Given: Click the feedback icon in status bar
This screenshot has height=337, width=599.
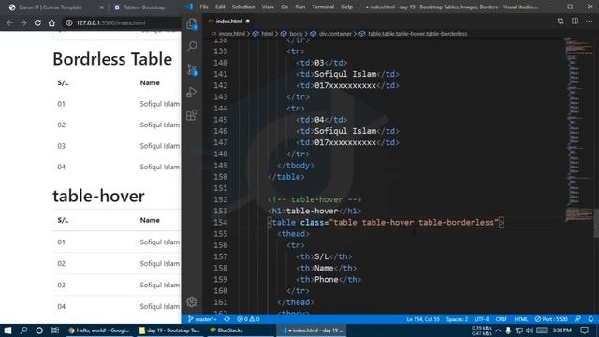Looking at the screenshot, I should [x=577, y=319].
